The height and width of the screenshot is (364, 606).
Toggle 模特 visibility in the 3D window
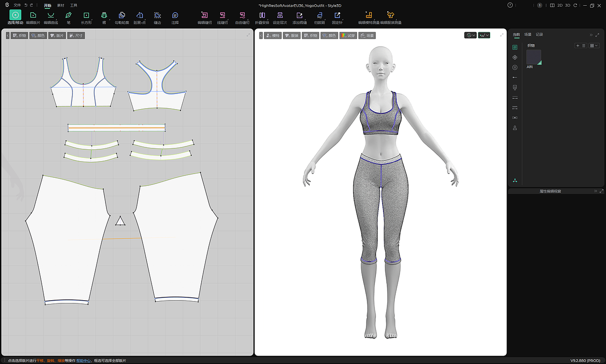[x=273, y=35]
